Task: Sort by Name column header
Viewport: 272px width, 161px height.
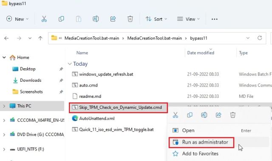Action: click(x=82, y=53)
